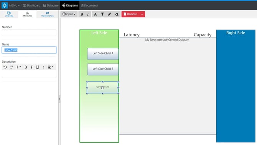The image size is (257, 145).
Task: Click the Innoslate logo icon
Action: tap(5, 5)
